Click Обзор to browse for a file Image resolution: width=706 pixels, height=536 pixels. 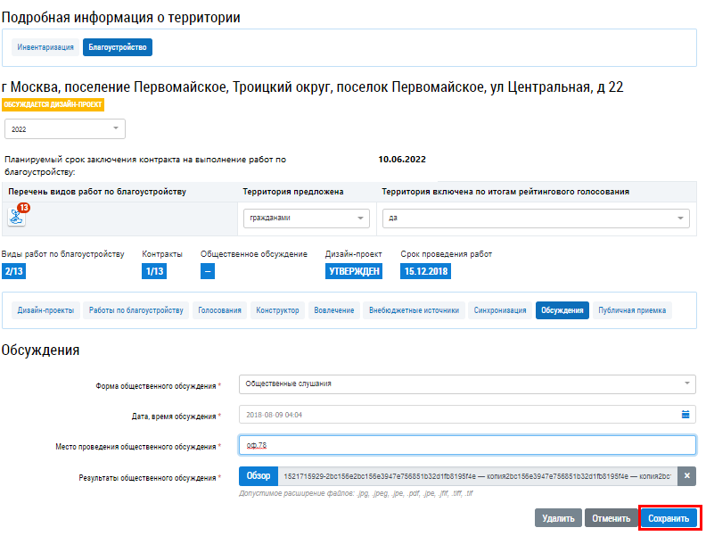tap(259, 476)
